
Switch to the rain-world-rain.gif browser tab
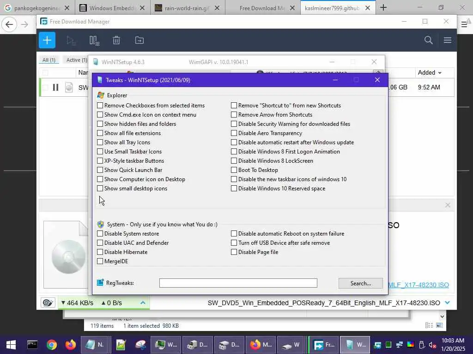tap(188, 8)
